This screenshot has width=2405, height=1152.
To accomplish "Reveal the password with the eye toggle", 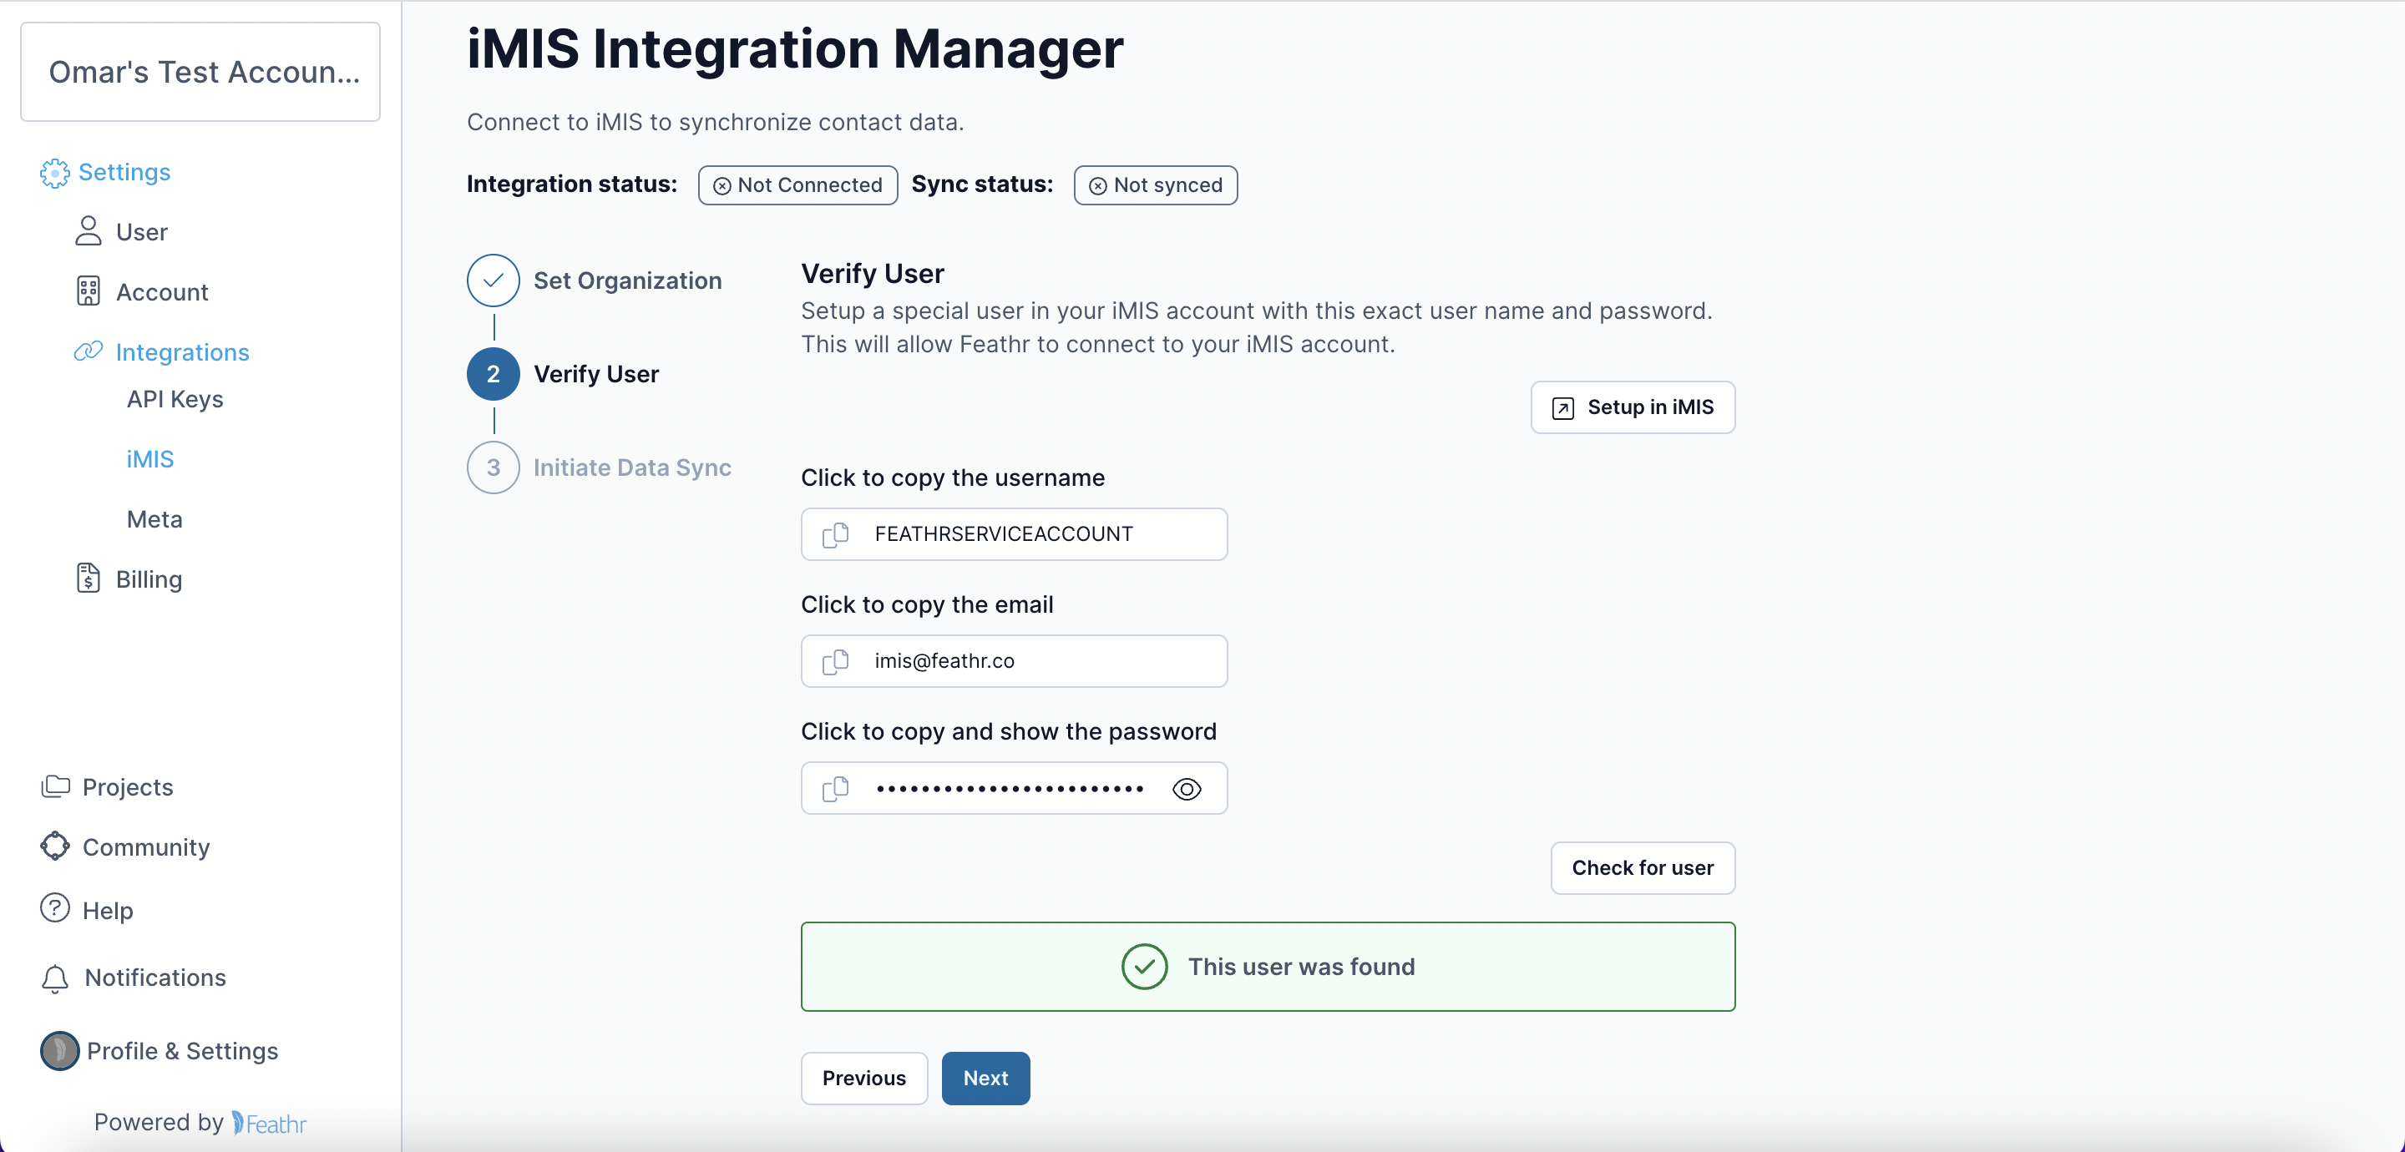I will pyautogui.click(x=1187, y=789).
